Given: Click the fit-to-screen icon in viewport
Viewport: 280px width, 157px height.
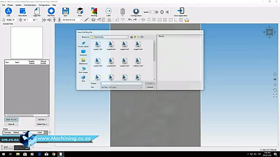Looking at the screenshot, I should 275,96.
